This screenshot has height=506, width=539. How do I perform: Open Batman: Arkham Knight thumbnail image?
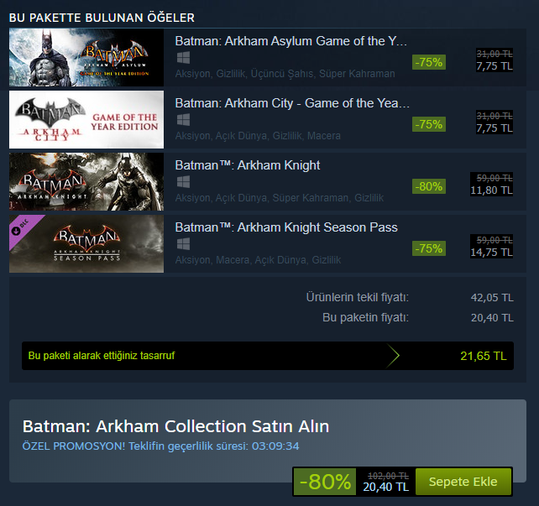tap(86, 181)
